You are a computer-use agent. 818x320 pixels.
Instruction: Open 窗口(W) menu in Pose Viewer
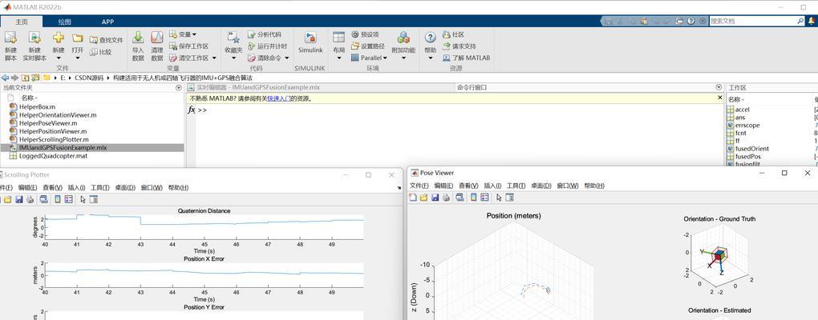(567, 186)
